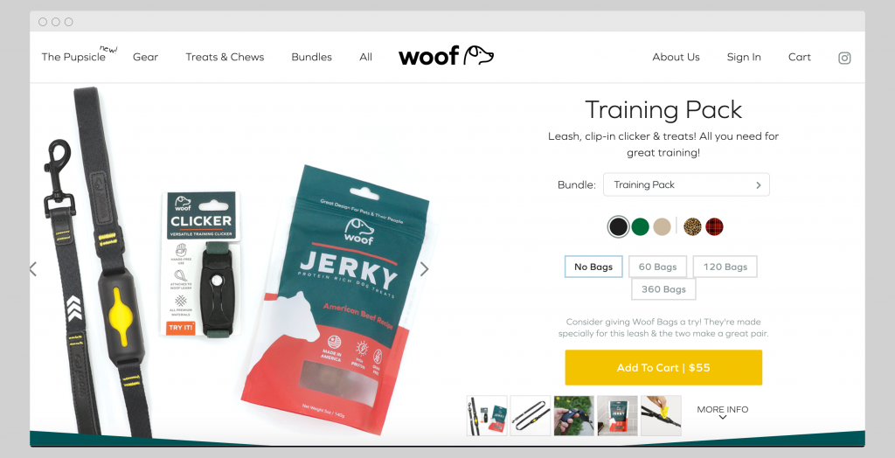Open The Pupsicle menu item
This screenshot has height=458, width=895.
click(73, 57)
